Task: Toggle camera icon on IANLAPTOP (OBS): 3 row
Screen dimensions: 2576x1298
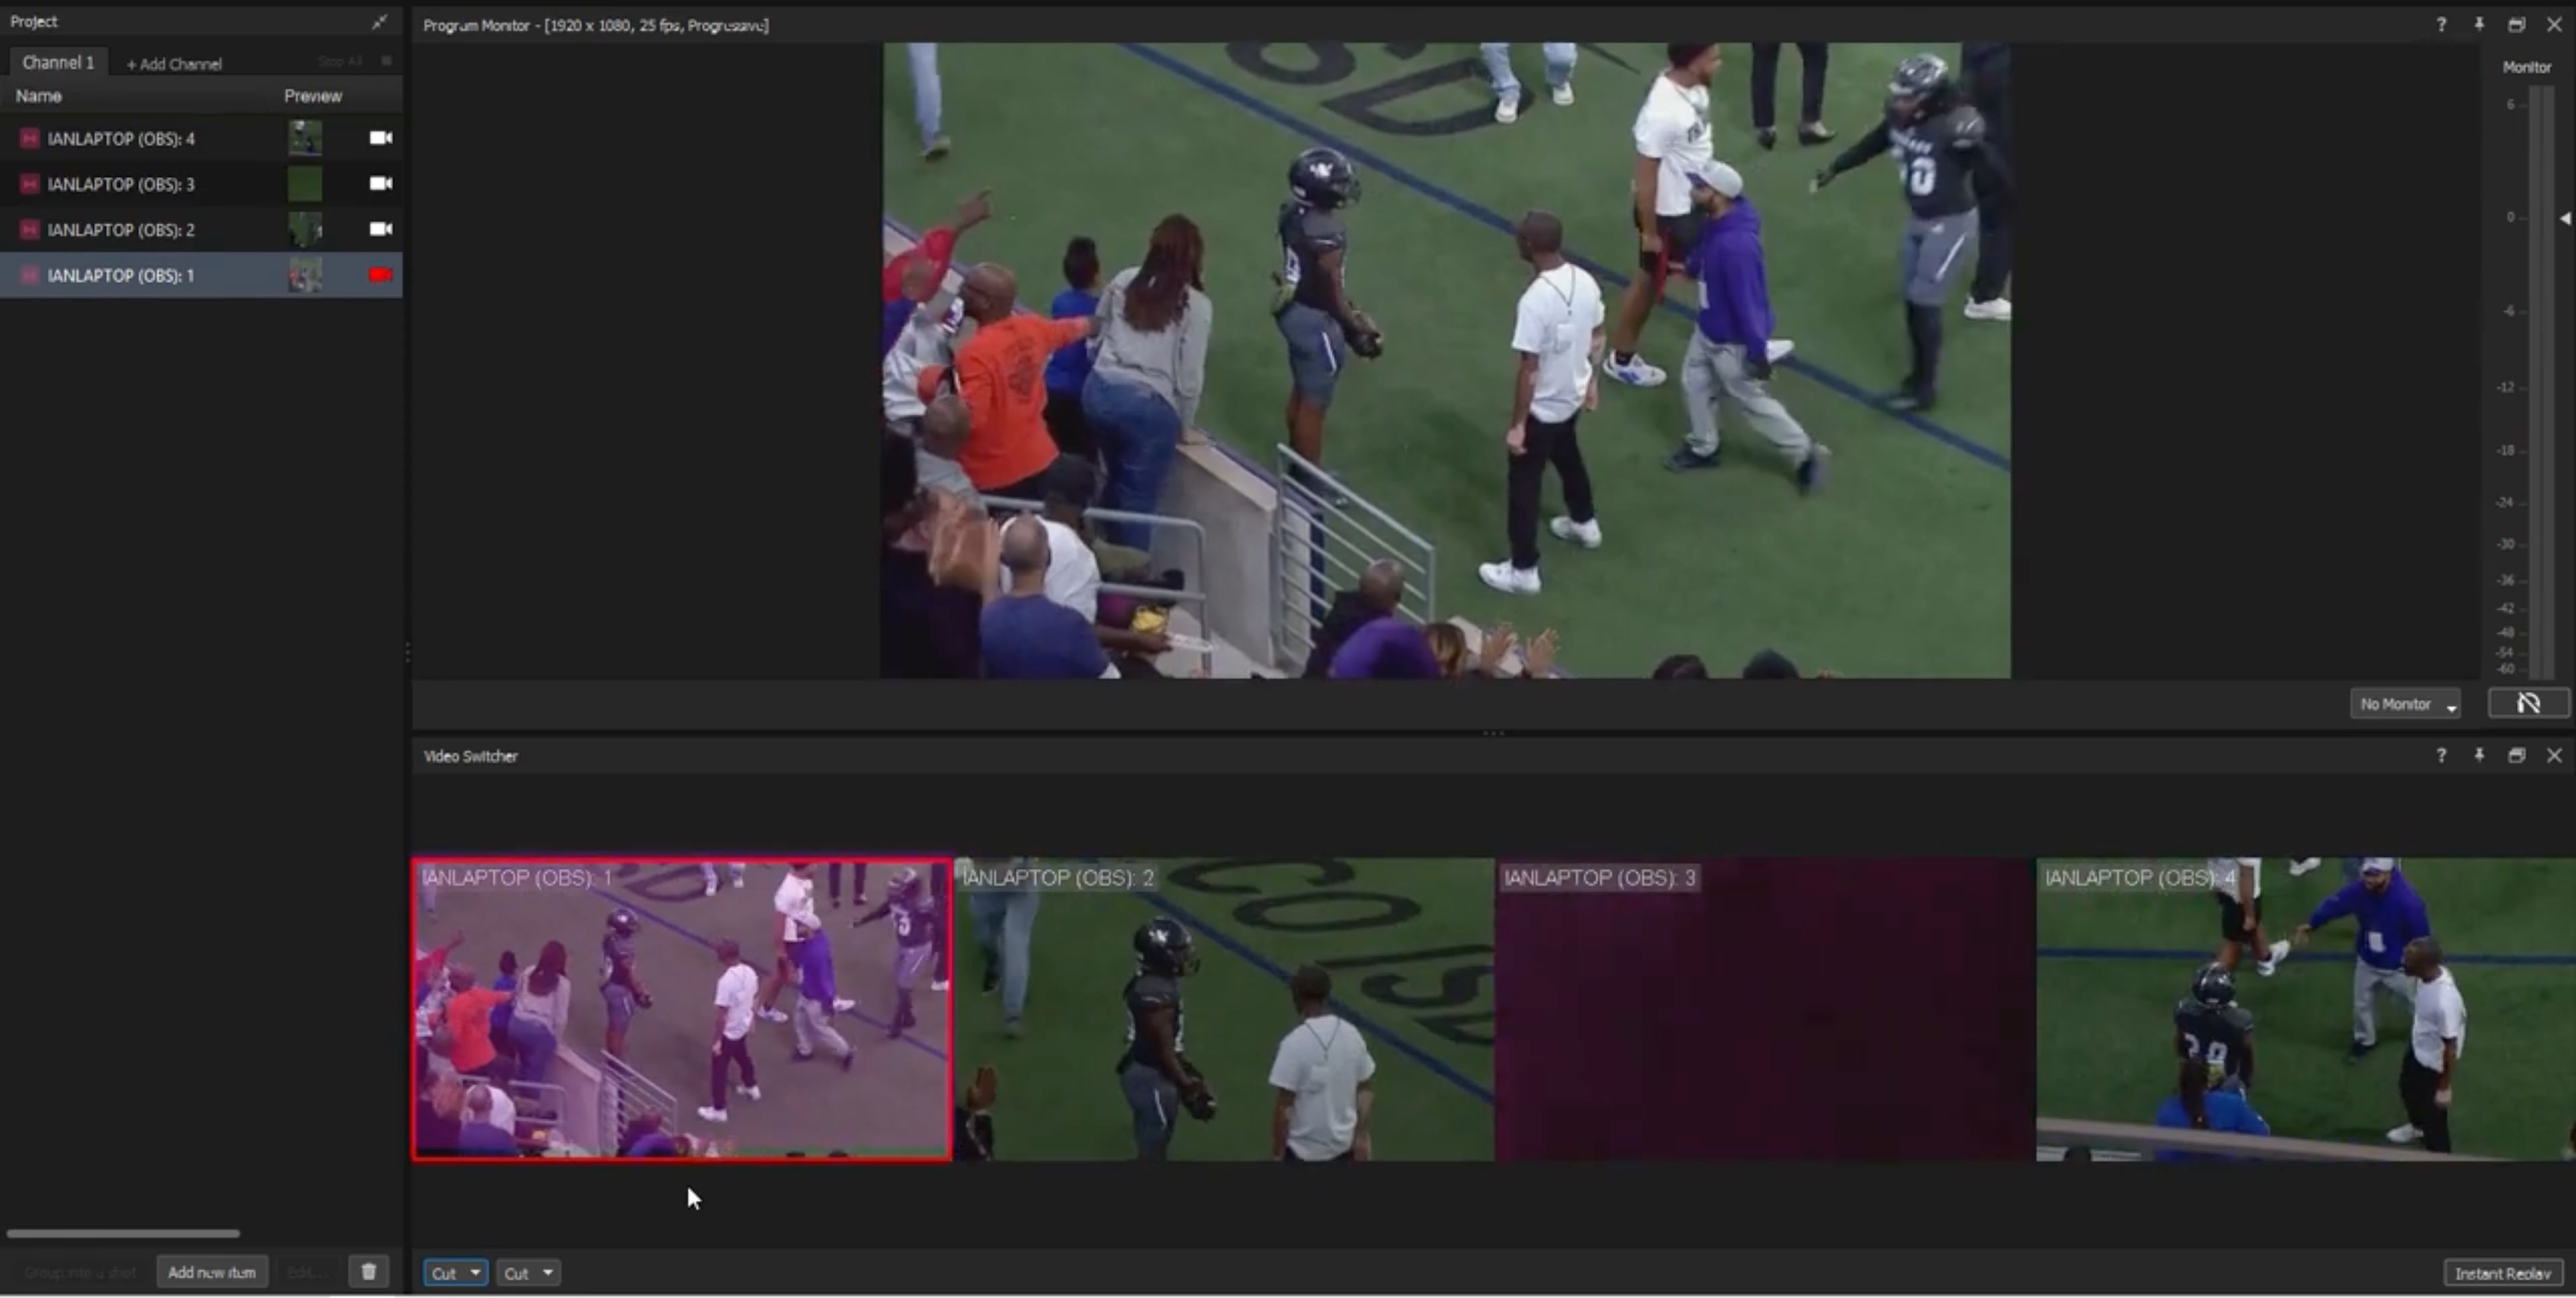Action: (380, 183)
